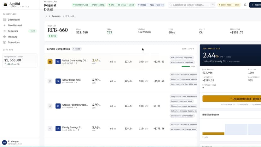Click the STCU Retail Auto avatar

coord(58,81)
